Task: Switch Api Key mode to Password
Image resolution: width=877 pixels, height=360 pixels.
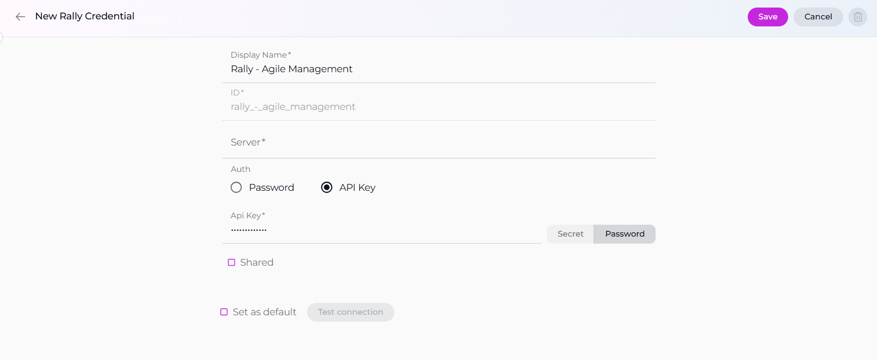Action: 624,234
